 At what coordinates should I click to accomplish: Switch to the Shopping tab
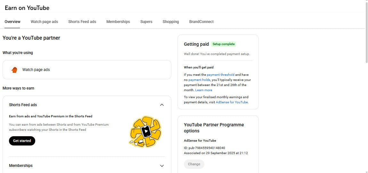(x=171, y=22)
